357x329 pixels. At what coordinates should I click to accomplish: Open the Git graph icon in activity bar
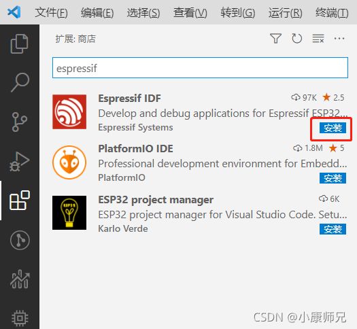coord(20,240)
